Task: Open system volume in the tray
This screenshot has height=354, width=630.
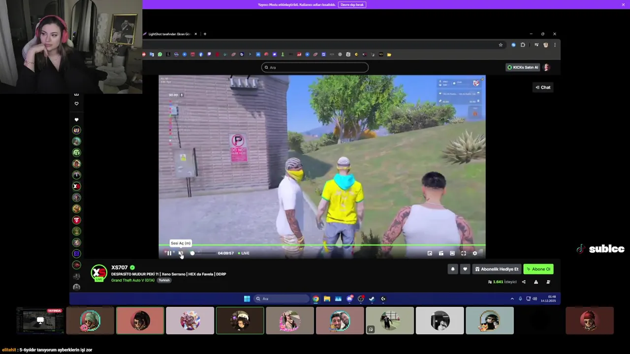Action: click(x=535, y=298)
